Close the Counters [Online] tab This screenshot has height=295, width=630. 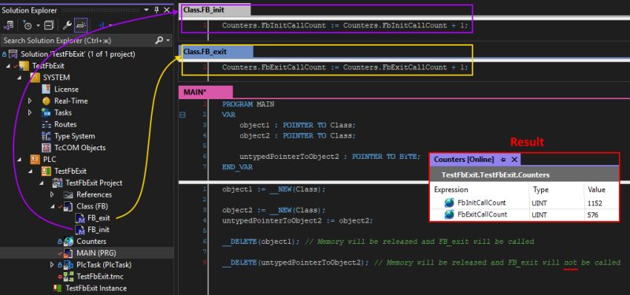coord(514,160)
